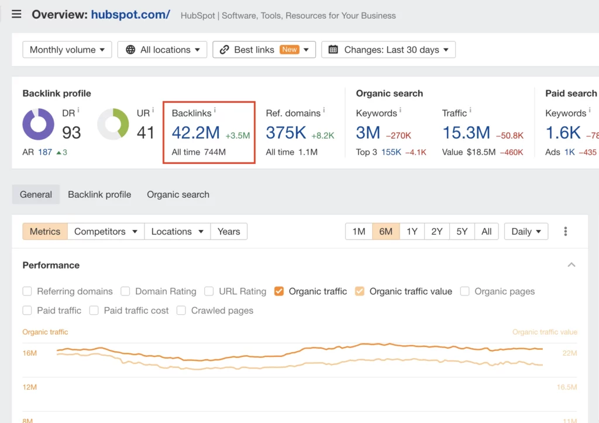This screenshot has height=423, width=599.
Task: Set chart range to 5Y
Action: tap(462, 232)
